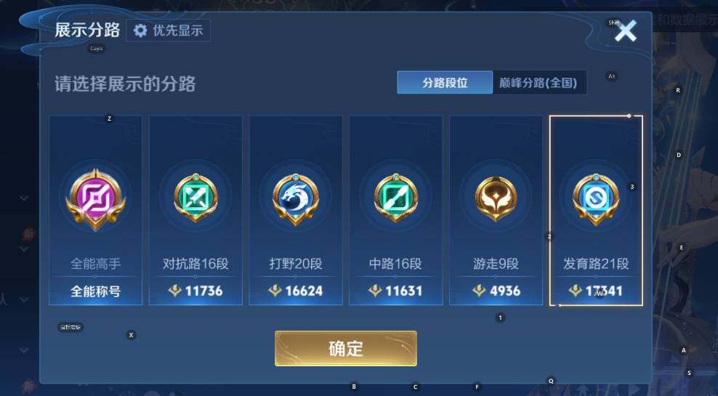This screenshot has height=396, width=718.
Task: Click the laurel score icon beside 16624
Action: (275, 290)
